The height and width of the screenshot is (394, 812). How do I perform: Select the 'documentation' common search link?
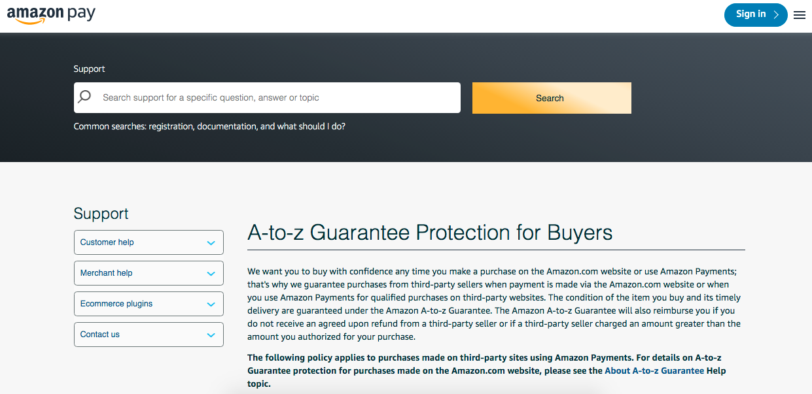point(227,126)
